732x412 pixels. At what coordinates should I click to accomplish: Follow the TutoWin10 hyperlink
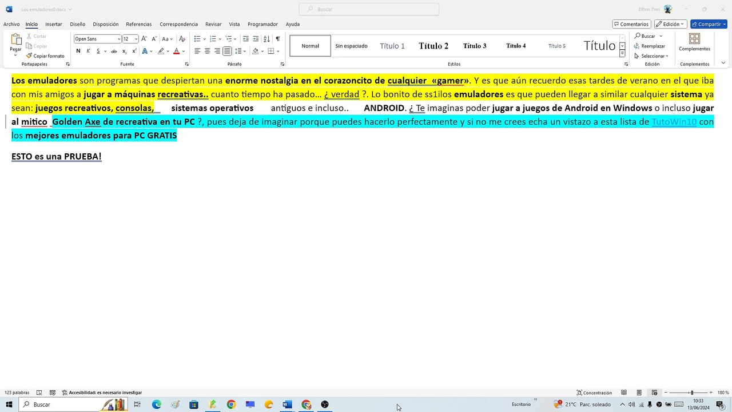click(674, 122)
